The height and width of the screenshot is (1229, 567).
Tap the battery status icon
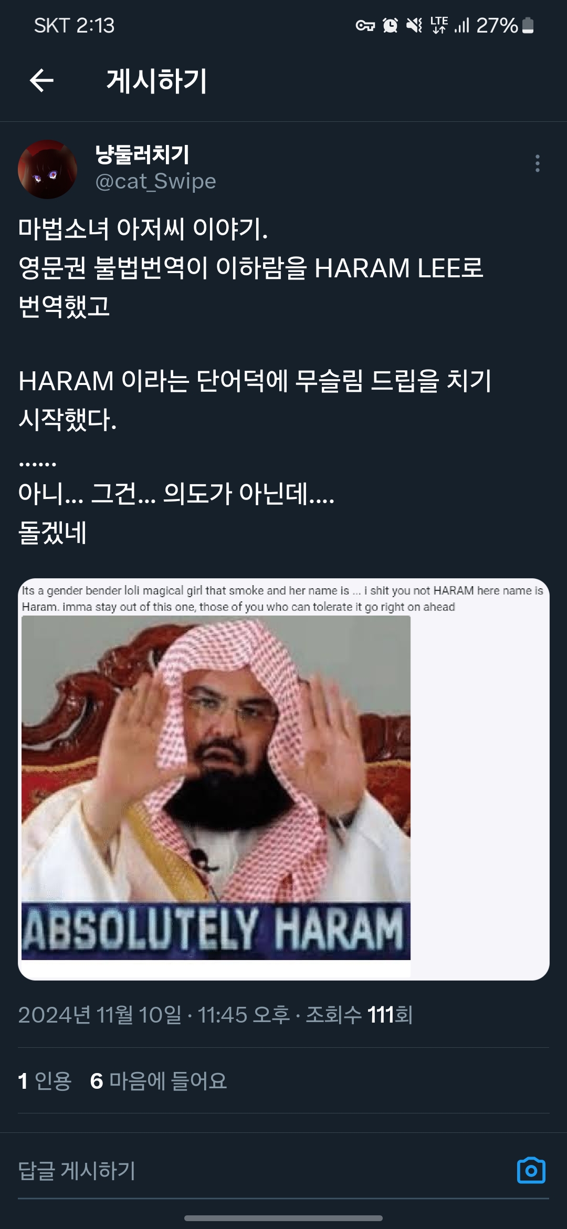point(529,25)
